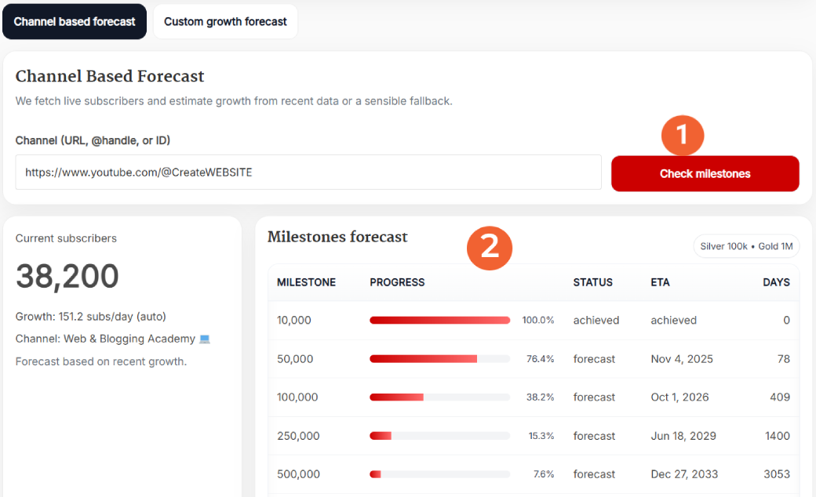Image resolution: width=816 pixels, height=497 pixels.
Task: Click the achieved ETA in 10,000 row
Action: (x=673, y=321)
